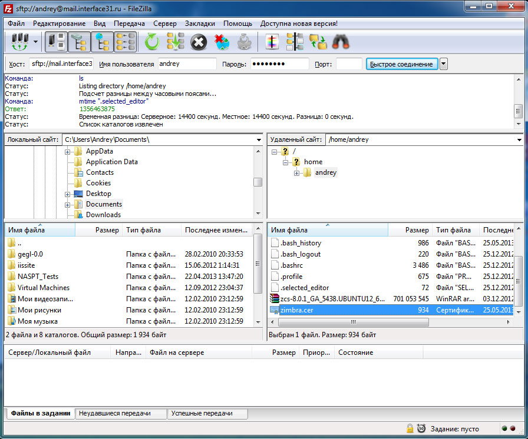Open the filename filters icon

[x=272, y=42]
